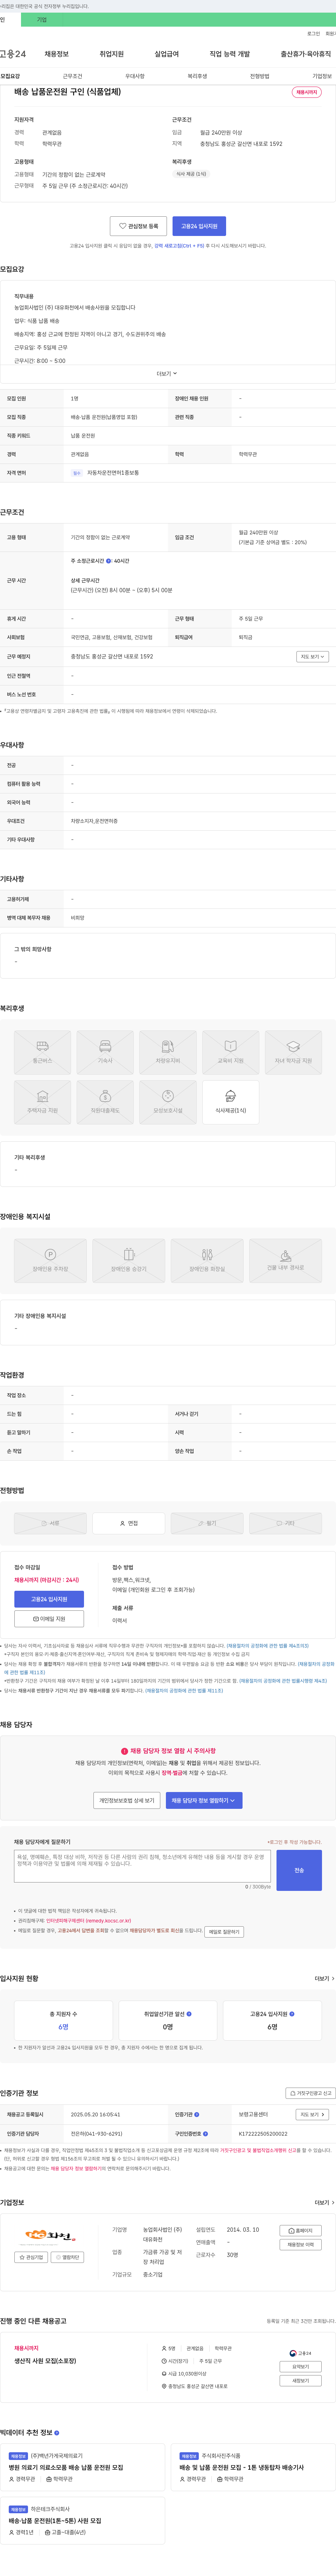This screenshot has height=2576, width=336.
Task: Select the 면접 screening method tile
Action: click(x=128, y=1523)
